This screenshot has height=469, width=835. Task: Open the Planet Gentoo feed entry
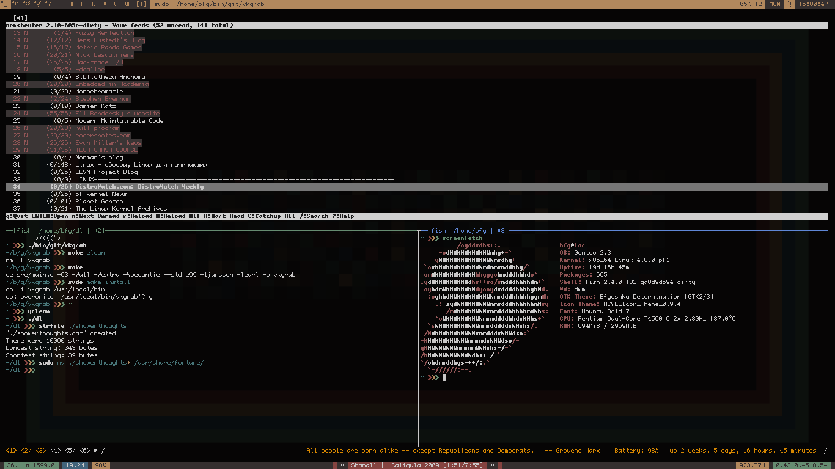99,202
